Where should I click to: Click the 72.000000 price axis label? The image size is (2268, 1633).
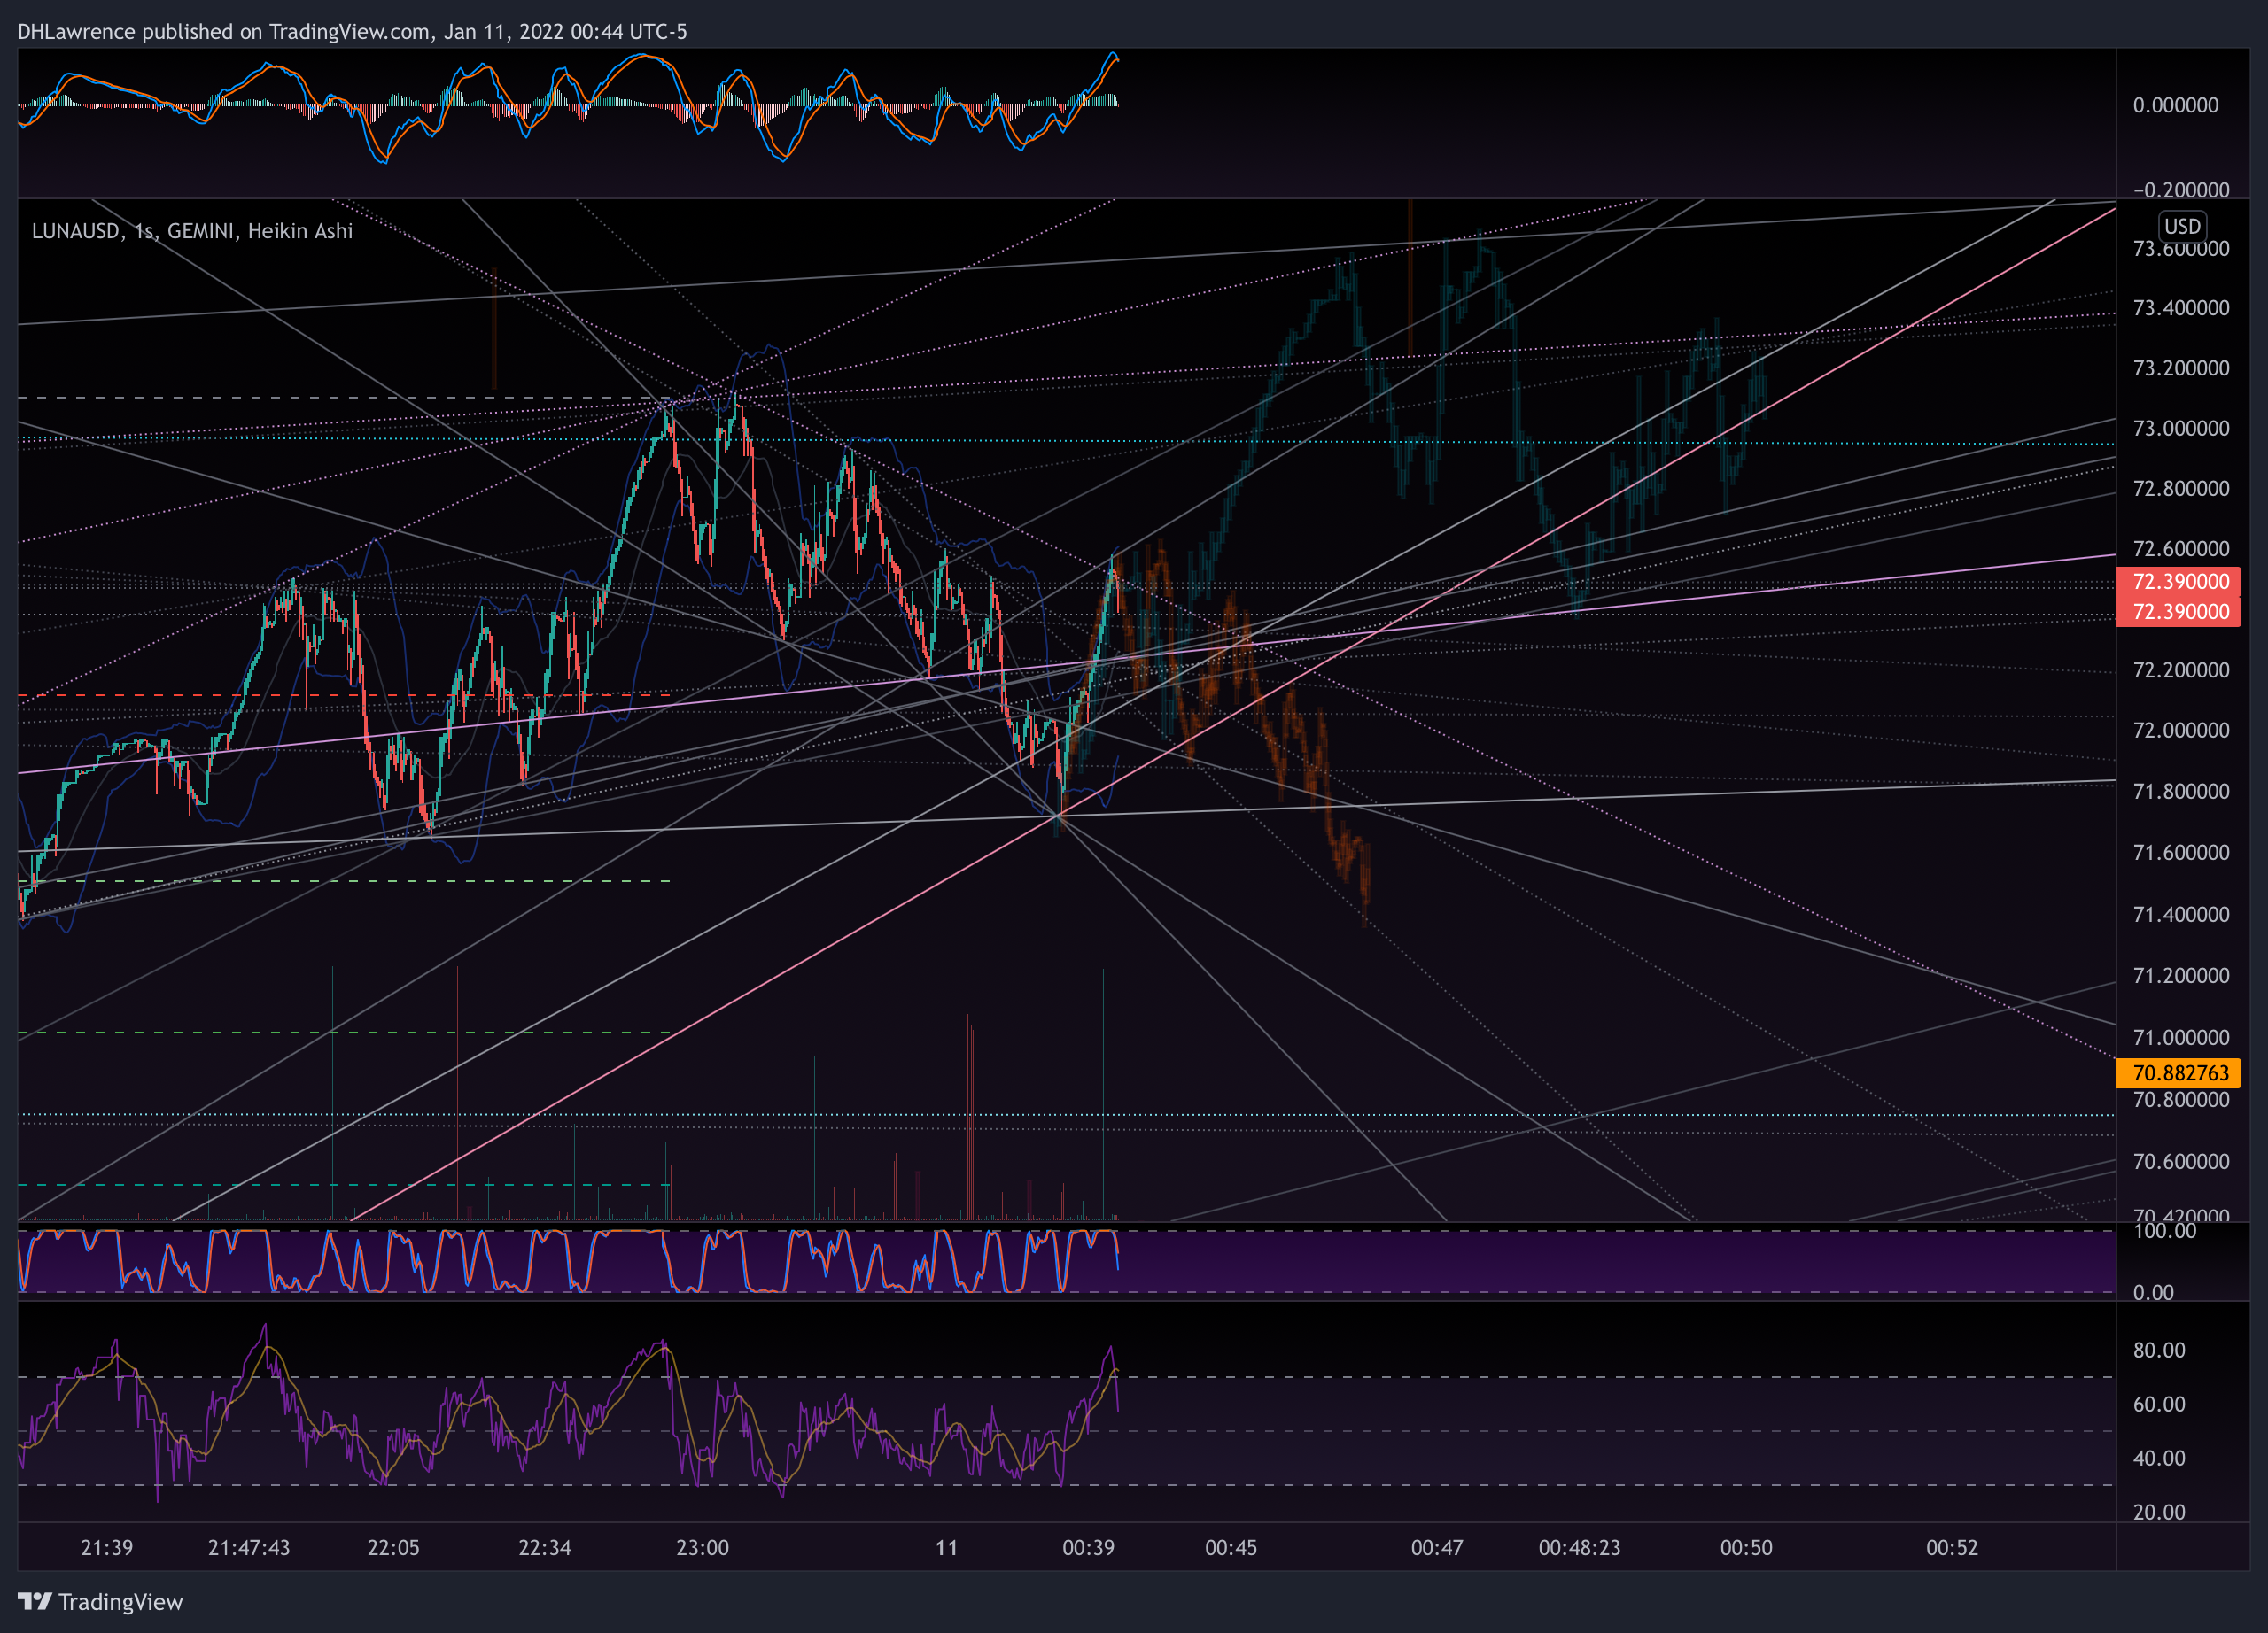[2181, 731]
